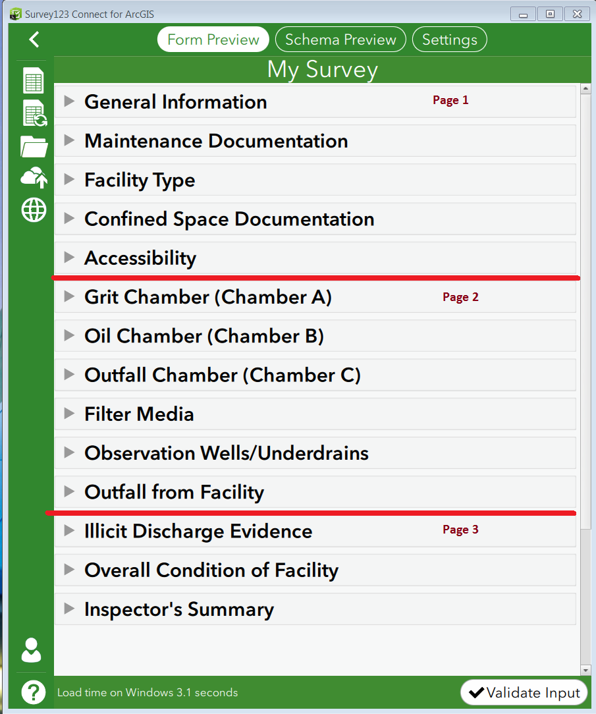596x714 pixels.
Task: Expand the Filter Media section
Action: (315, 414)
